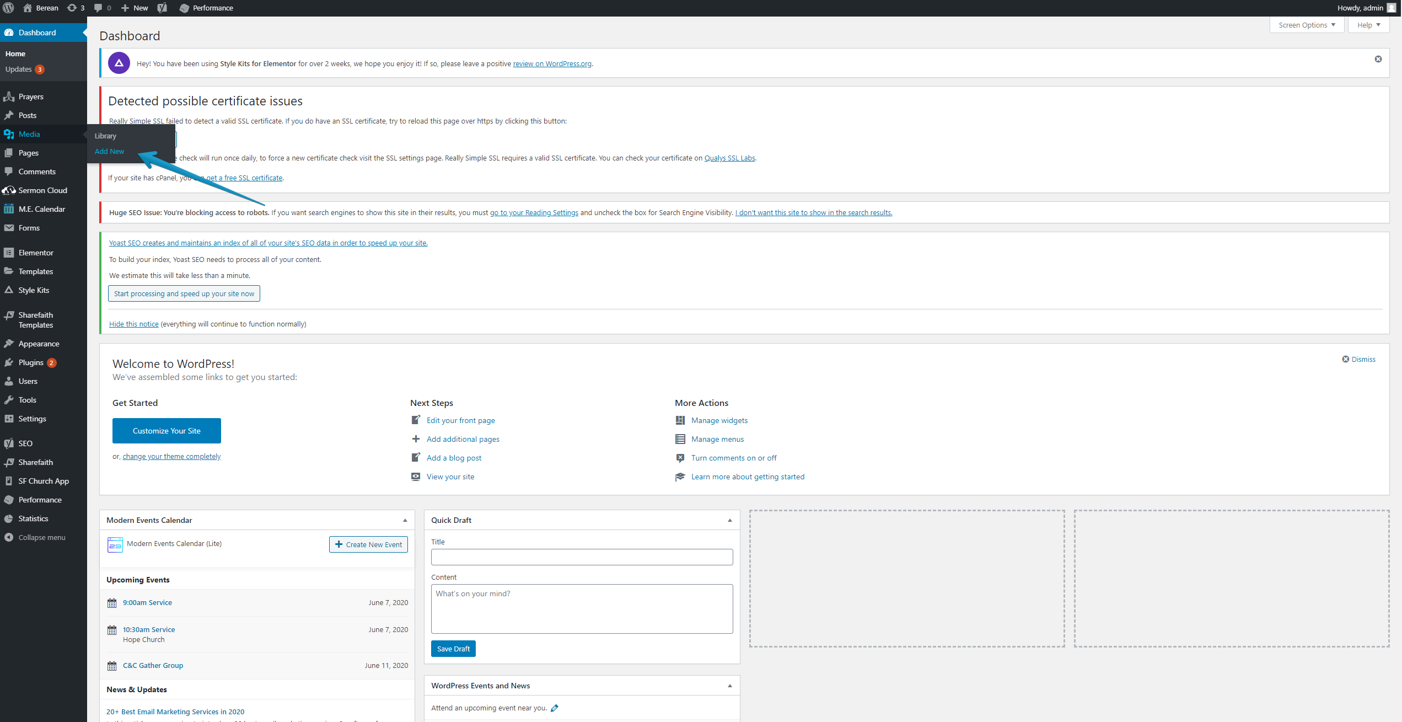This screenshot has height=722, width=1402.
Task: Toggle WordPress Events and News widget
Action: pos(729,686)
